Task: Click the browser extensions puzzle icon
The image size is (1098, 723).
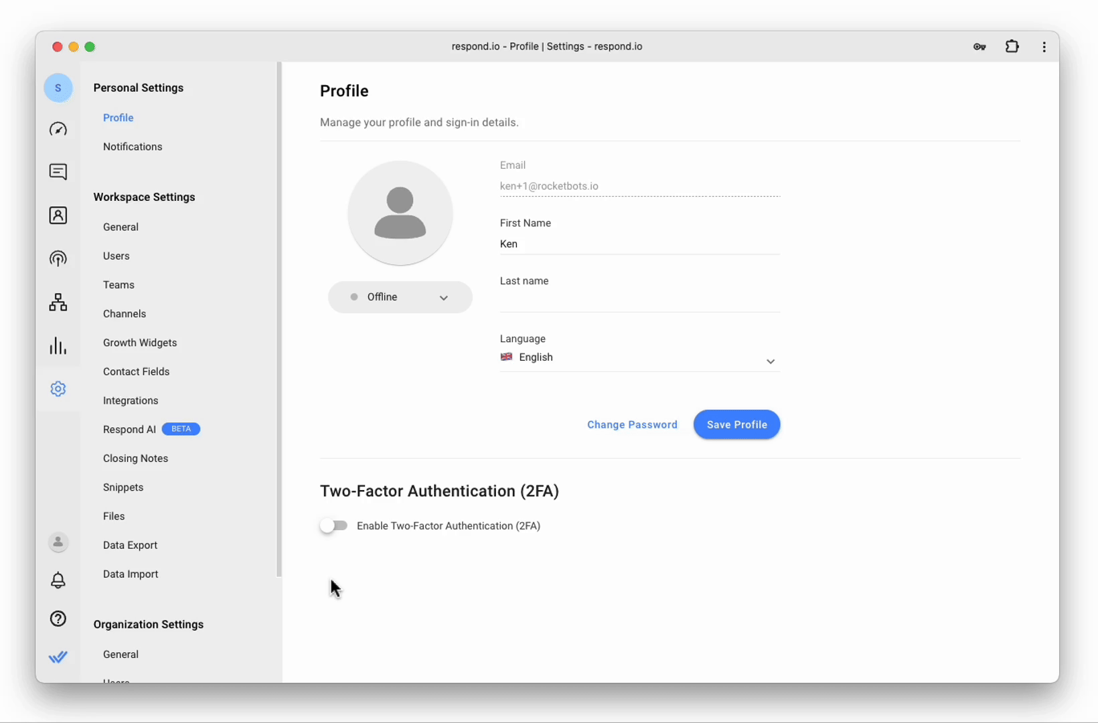Action: coord(1012,47)
